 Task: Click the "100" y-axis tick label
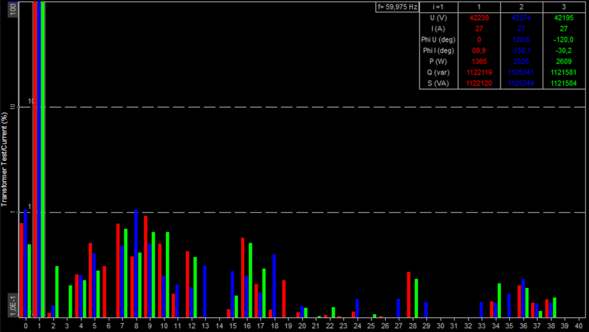tap(13, 9)
